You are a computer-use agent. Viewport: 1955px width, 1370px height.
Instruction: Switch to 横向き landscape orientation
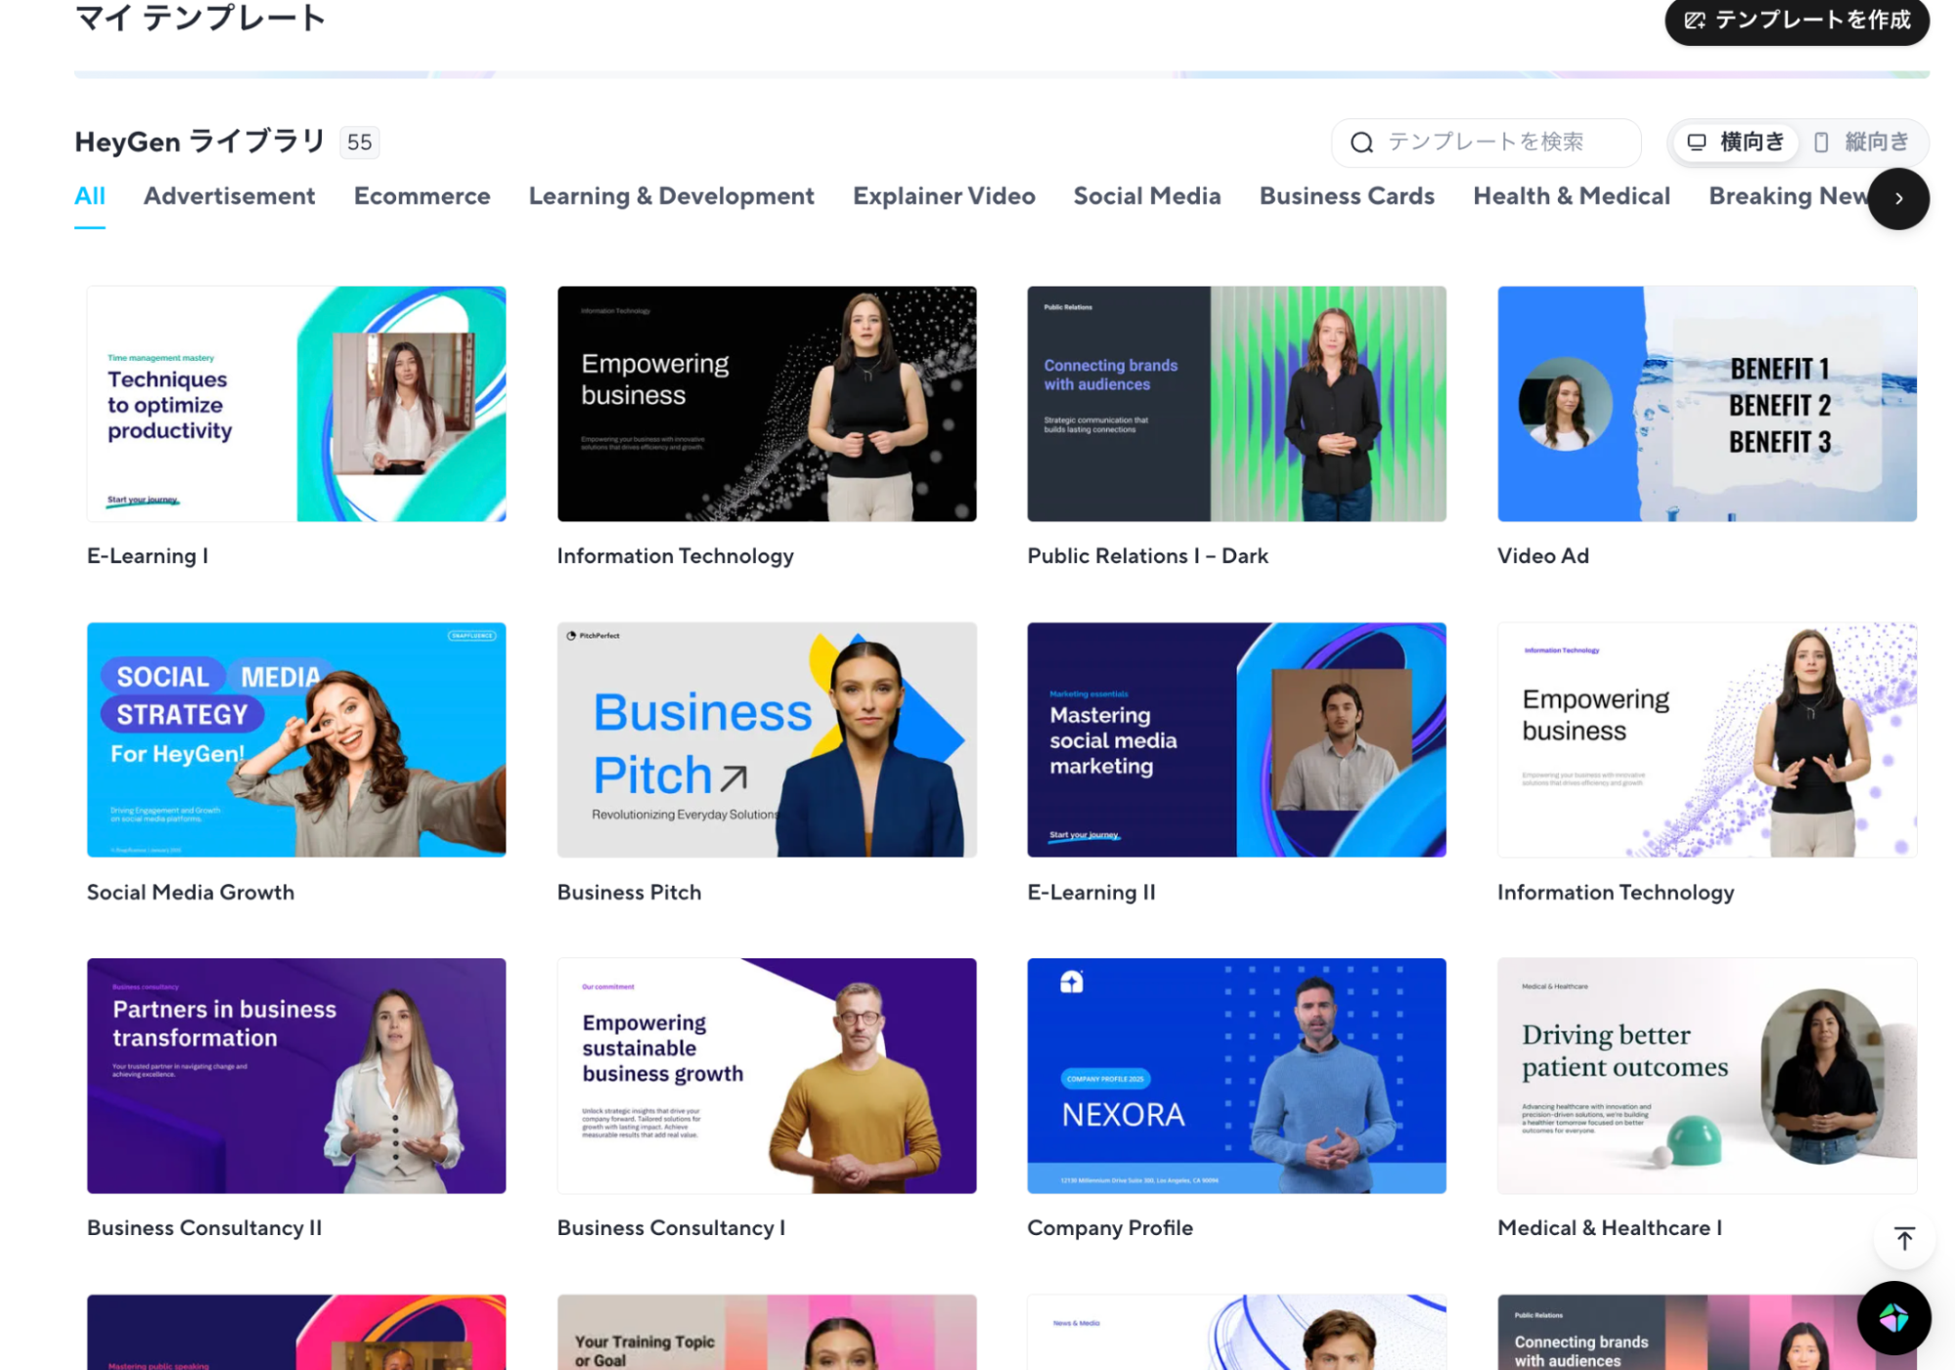[x=1736, y=143]
